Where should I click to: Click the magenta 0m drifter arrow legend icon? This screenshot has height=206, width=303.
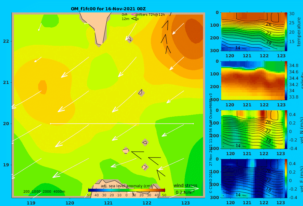point(134,15)
